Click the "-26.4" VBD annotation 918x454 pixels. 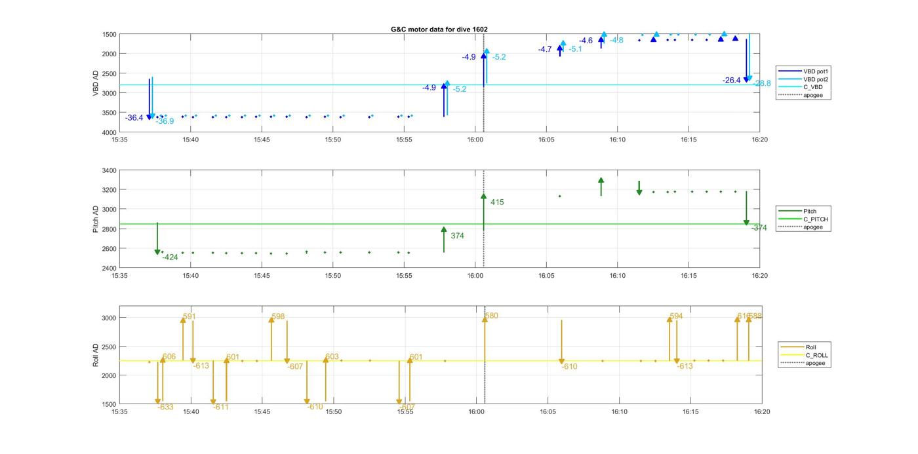732,81
